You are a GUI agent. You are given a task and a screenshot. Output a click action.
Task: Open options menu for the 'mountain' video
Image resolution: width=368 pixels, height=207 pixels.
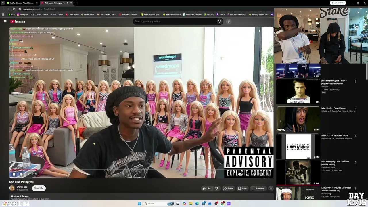[x=355, y=81]
